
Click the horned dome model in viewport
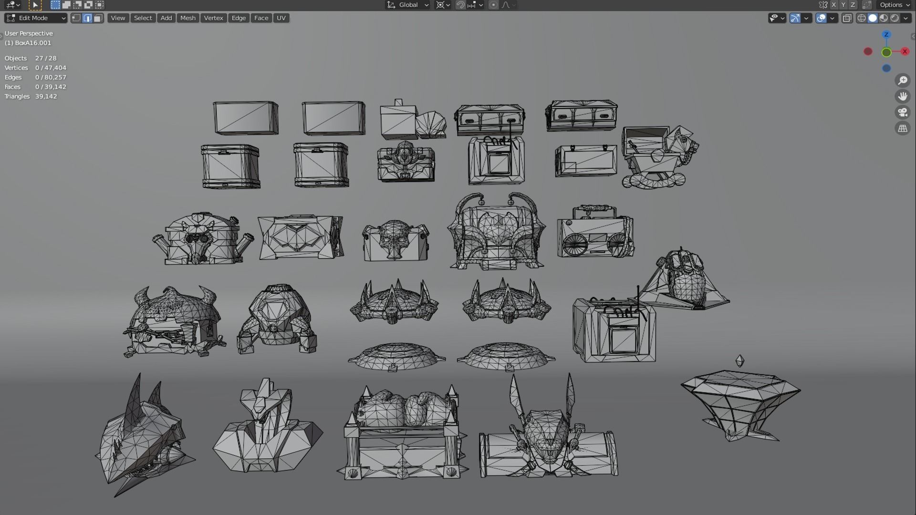coord(175,321)
